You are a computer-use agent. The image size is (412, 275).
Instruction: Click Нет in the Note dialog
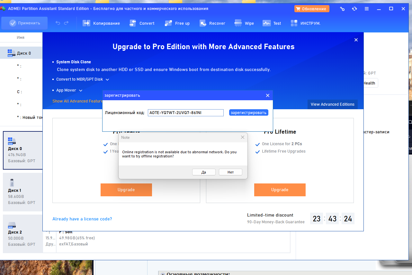[x=230, y=172]
